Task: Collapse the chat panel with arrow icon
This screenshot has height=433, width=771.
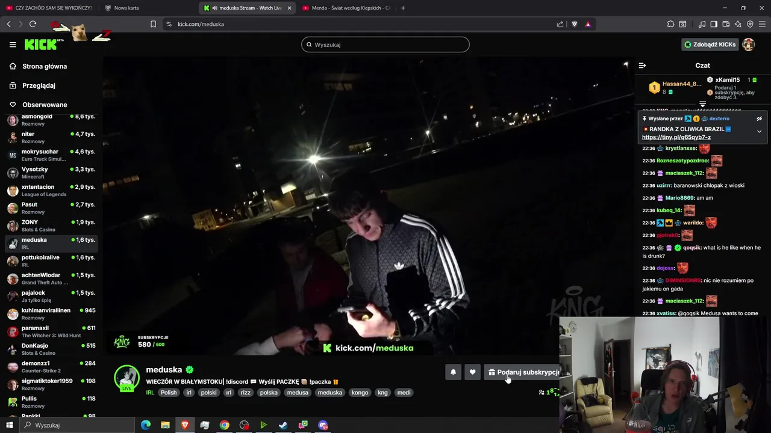Action: (x=642, y=66)
